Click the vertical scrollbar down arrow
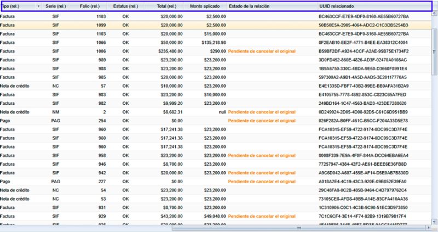This screenshot has width=438, height=232. coord(434,222)
